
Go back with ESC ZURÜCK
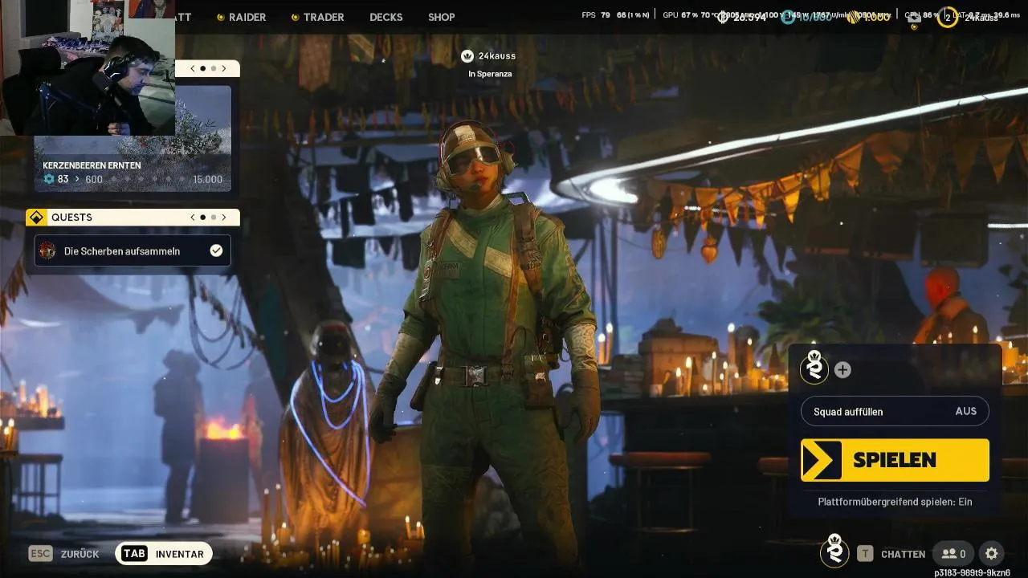tap(64, 554)
